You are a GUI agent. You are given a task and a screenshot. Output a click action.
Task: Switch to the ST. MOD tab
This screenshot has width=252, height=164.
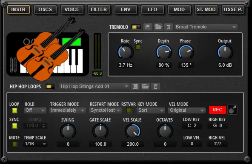tap(206, 9)
